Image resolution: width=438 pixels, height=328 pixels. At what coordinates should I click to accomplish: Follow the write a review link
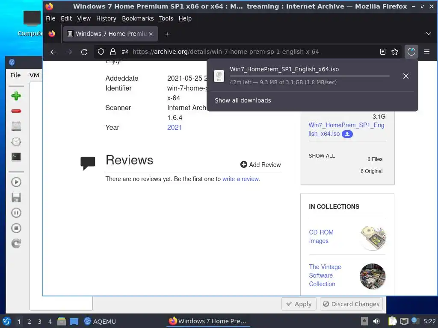[x=240, y=179]
